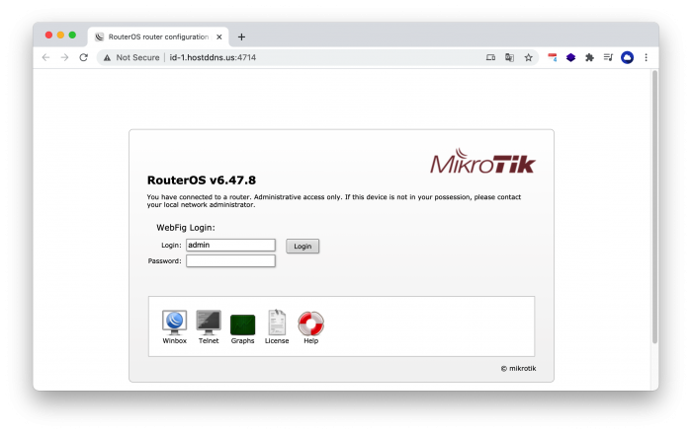Open the Help lifebuoy icon

click(x=310, y=324)
